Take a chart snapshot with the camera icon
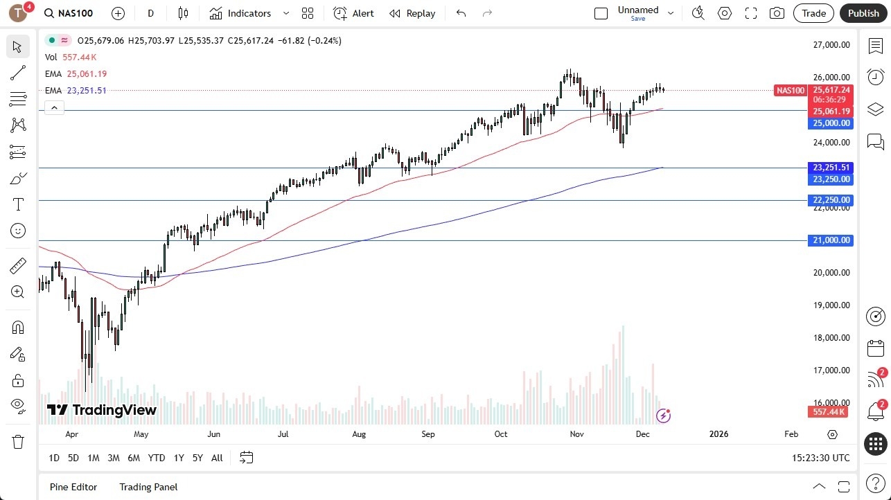The image size is (891, 500). [x=777, y=12]
